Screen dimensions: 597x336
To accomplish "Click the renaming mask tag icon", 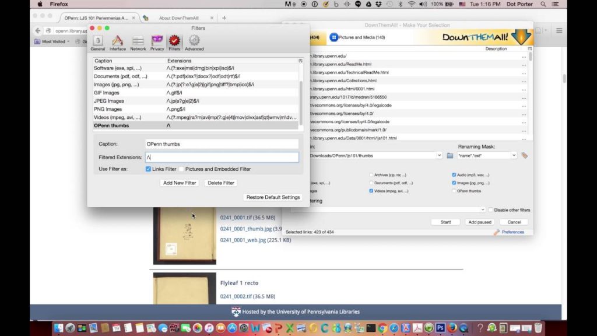I will tap(524, 155).
